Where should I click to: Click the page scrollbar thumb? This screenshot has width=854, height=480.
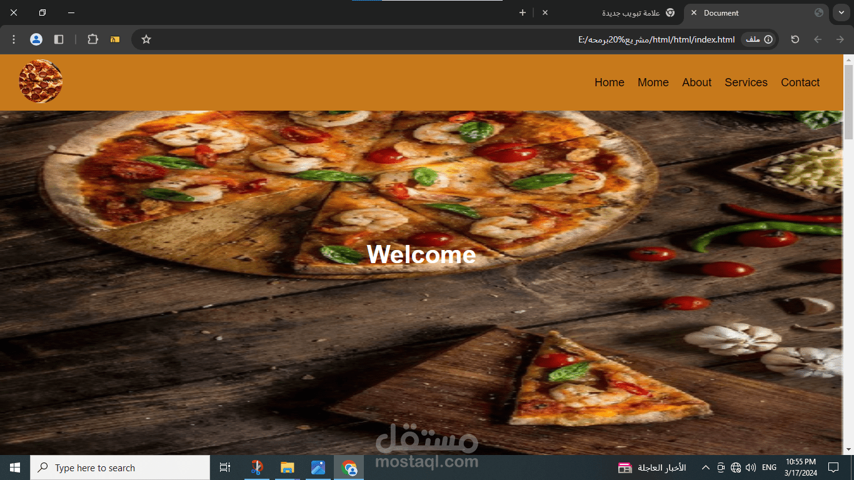(x=848, y=102)
